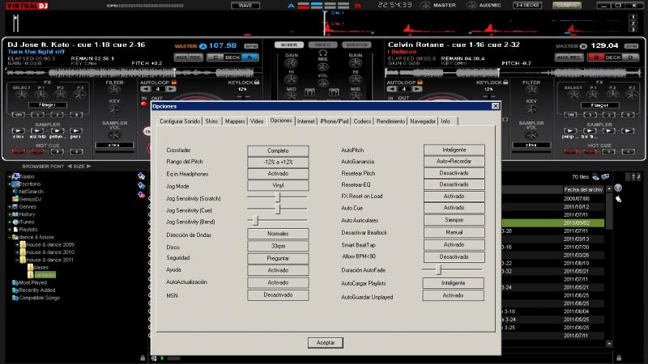
Task: Click the lock icon at bottom right
Action: coord(619,358)
